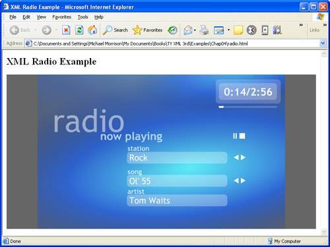Click the song progress bar
The width and height of the screenshot is (330, 247).
(x=247, y=107)
